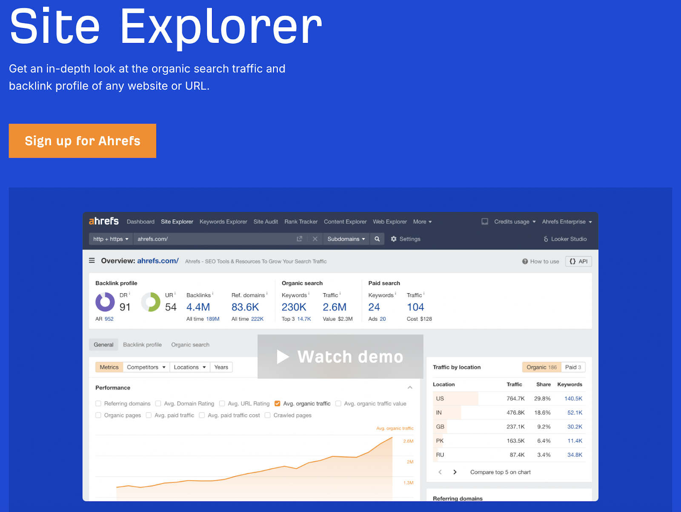Collapse the Performance section chevron
The height and width of the screenshot is (512, 681).
pos(410,388)
